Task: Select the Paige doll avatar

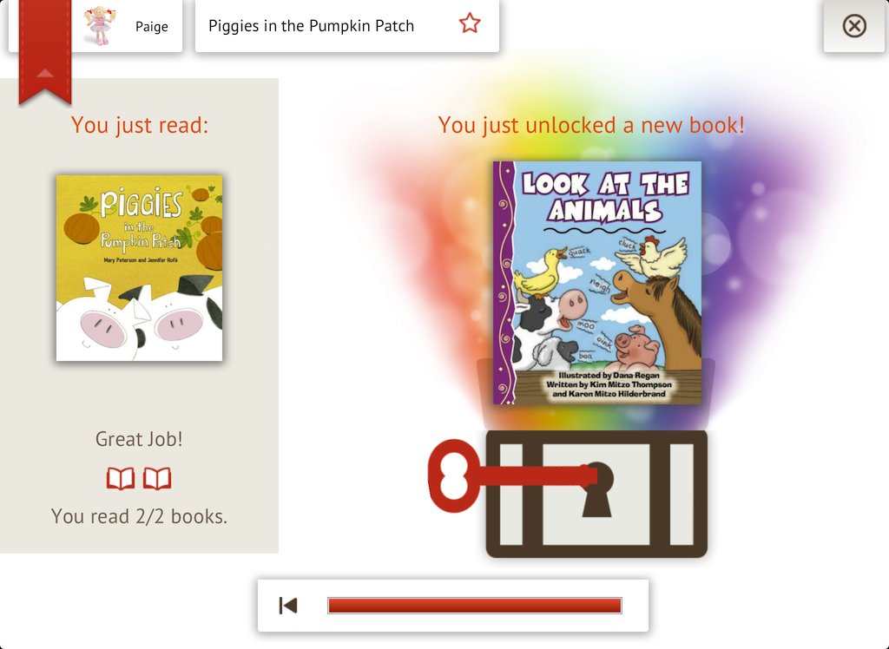Action: coord(100,26)
